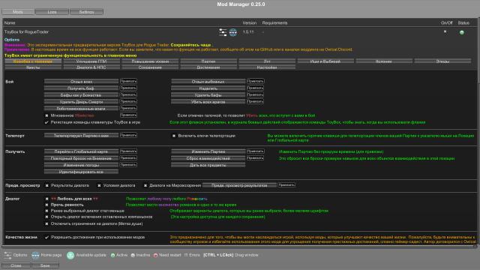
Task: Click the "Изменить Партию" button
Action: coord(208,151)
